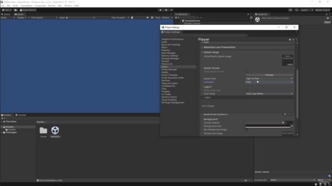This screenshot has width=332, height=186.
Task: Select Input Manager in Project Settings
Action: coord(168,53)
